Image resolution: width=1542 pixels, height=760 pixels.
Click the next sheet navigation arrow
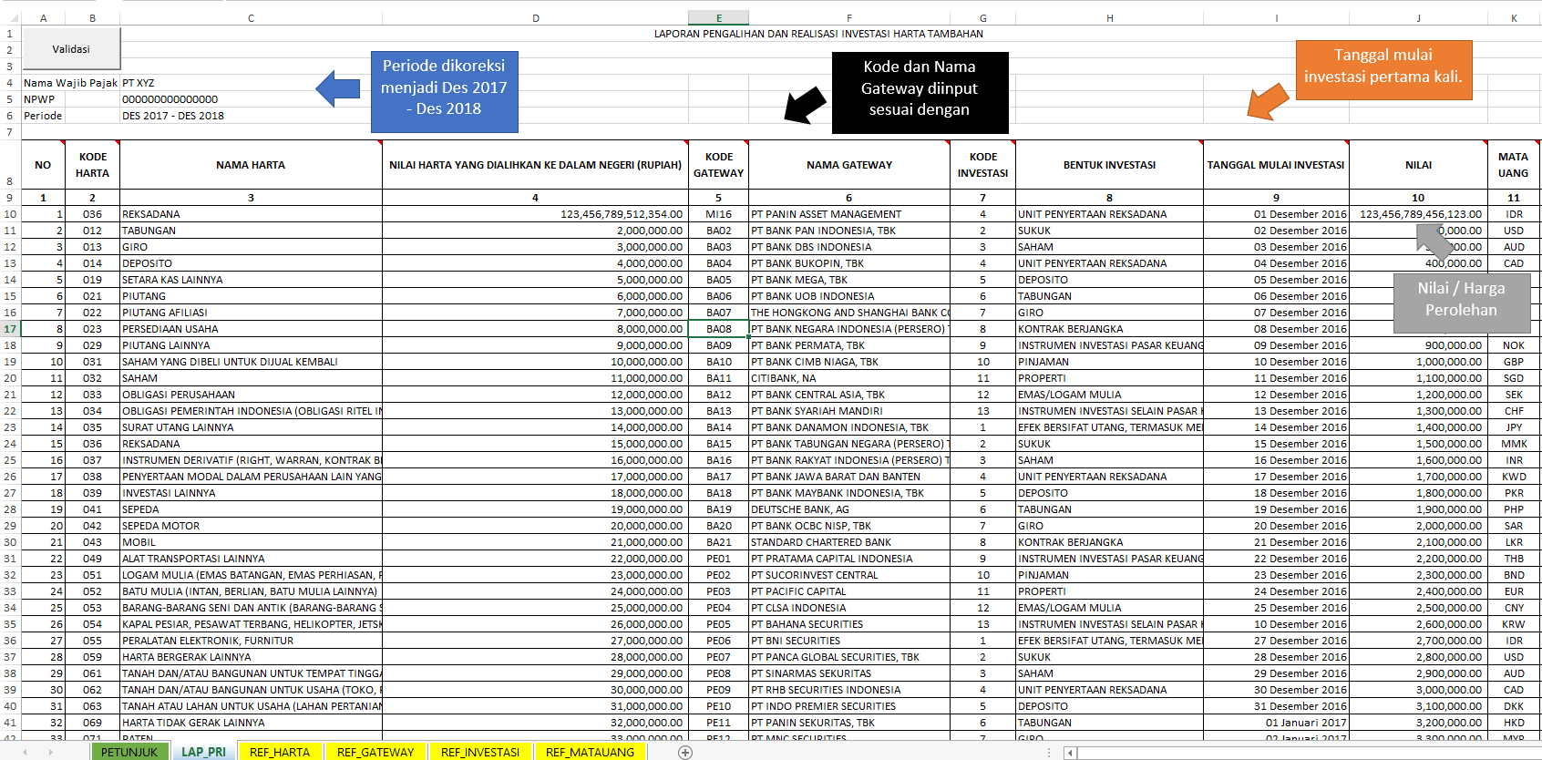point(50,752)
